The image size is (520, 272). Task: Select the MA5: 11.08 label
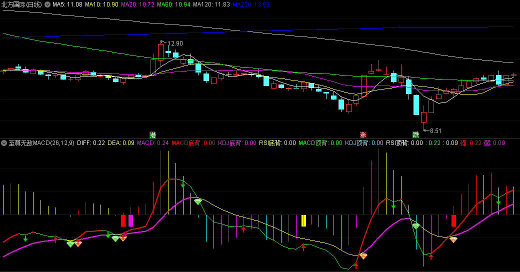tap(67, 4)
